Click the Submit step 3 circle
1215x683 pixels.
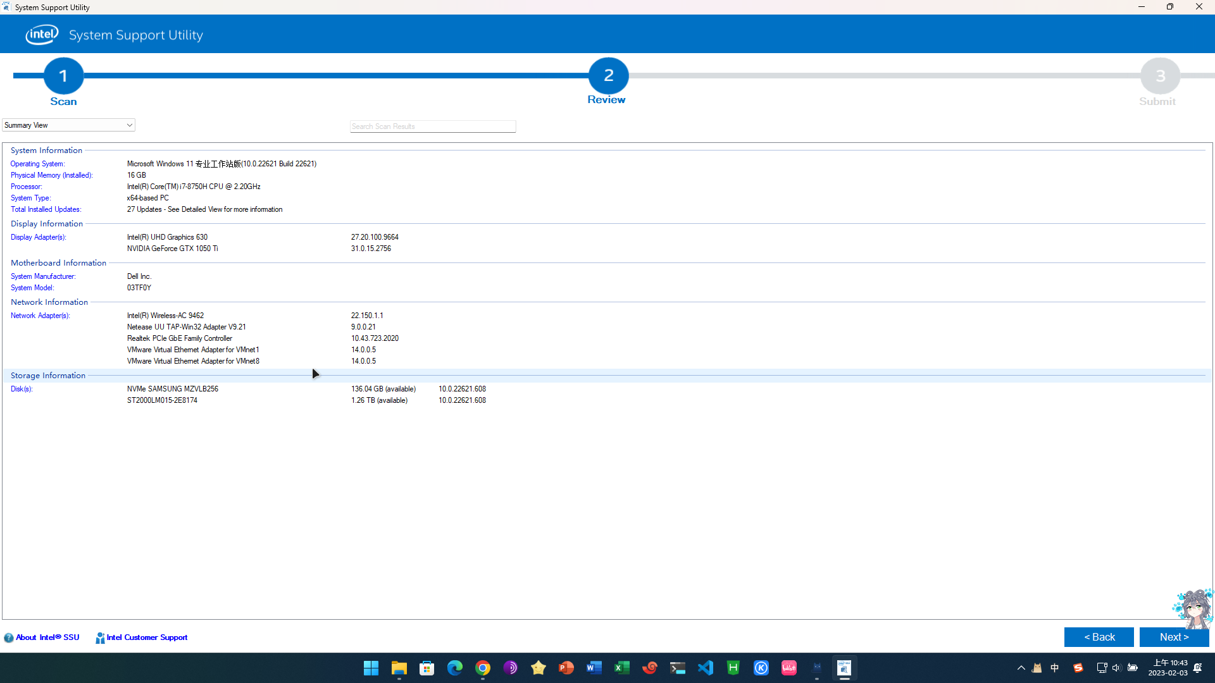(1160, 76)
